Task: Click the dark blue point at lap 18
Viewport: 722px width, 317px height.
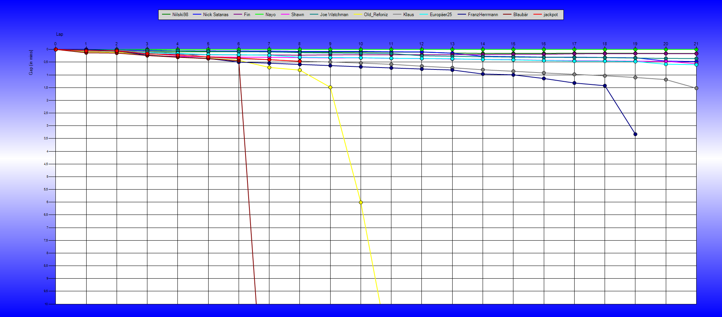Action: coord(605,86)
